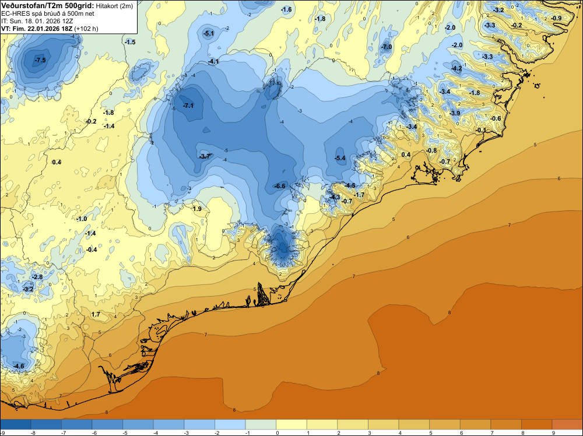Select legend swatch between -5 and -4
The width and height of the screenshot is (583, 436).
tap(138, 424)
